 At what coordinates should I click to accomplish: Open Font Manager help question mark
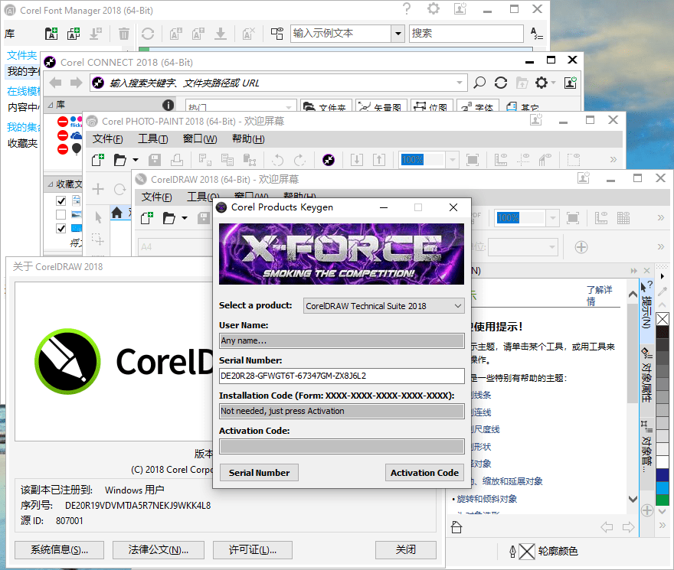click(407, 8)
